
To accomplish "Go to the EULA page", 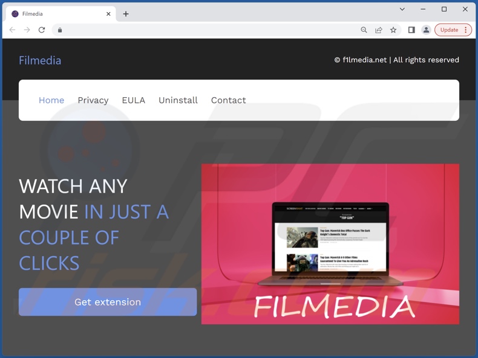I will coord(133,100).
